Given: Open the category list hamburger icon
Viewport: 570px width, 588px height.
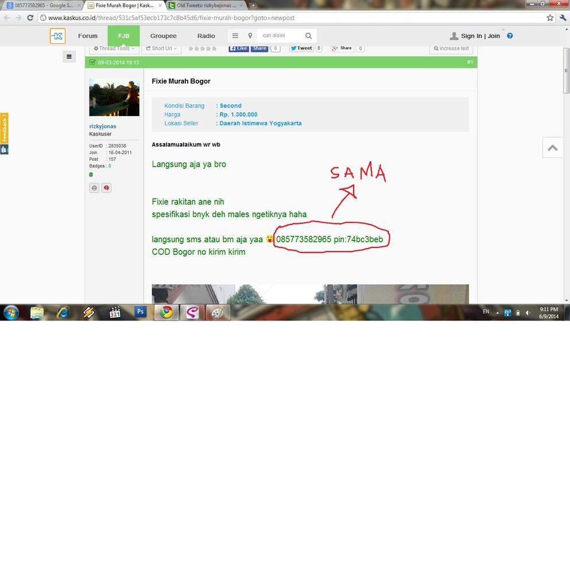Looking at the screenshot, I should pyautogui.click(x=235, y=36).
